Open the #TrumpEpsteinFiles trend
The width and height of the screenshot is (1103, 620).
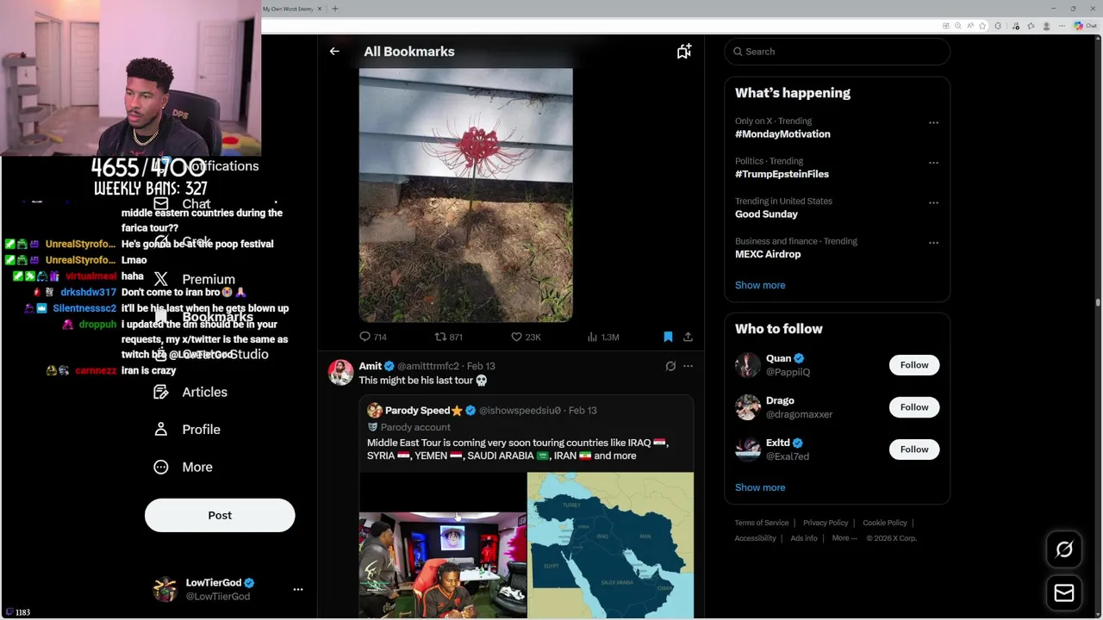coord(782,174)
